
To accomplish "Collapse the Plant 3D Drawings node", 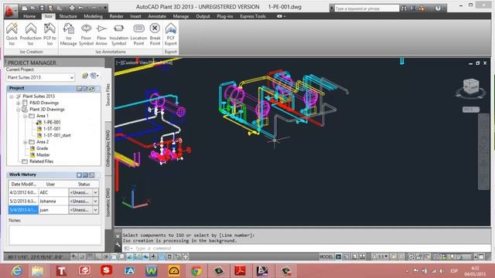I will (19, 110).
